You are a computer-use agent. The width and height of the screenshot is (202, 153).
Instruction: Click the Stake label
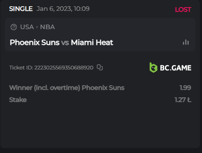click(18, 100)
